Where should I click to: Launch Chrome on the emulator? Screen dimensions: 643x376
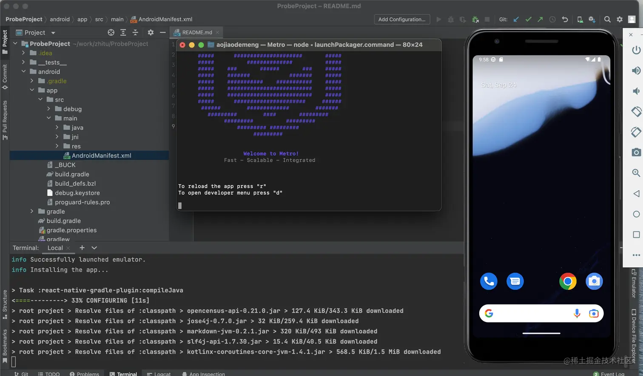[568, 281]
